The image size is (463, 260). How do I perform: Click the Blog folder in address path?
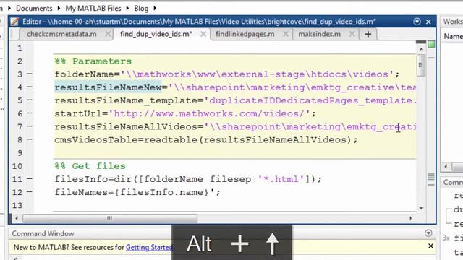pos(141,8)
